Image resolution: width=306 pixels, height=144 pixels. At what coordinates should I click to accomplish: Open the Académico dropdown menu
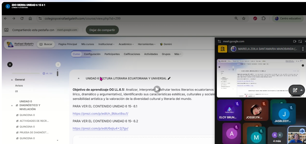tap(126, 44)
